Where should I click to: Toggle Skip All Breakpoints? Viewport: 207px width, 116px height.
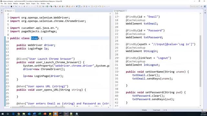point(16,6)
